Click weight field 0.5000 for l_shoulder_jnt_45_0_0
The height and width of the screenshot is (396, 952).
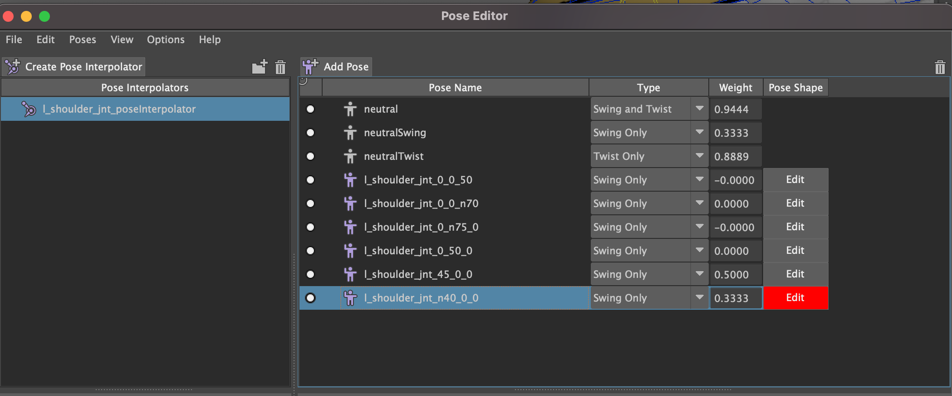[736, 274]
